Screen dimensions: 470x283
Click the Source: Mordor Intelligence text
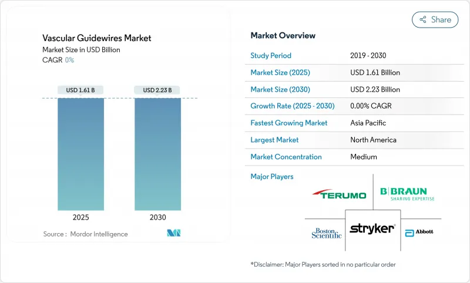pyautogui.click(x=85, y=234)
